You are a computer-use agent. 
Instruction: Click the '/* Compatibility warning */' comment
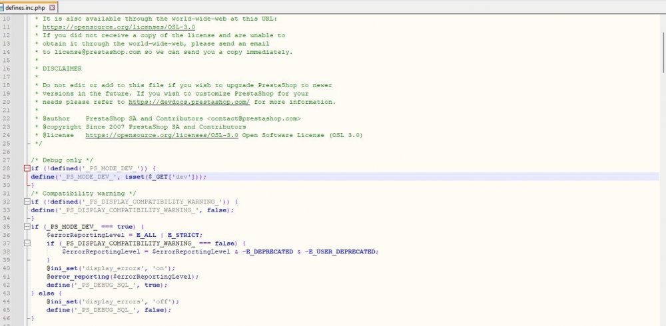tap(84, 194)
